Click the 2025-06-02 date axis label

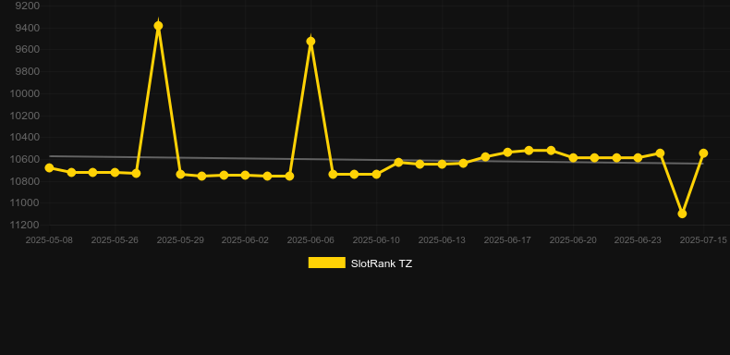[245, 240]
